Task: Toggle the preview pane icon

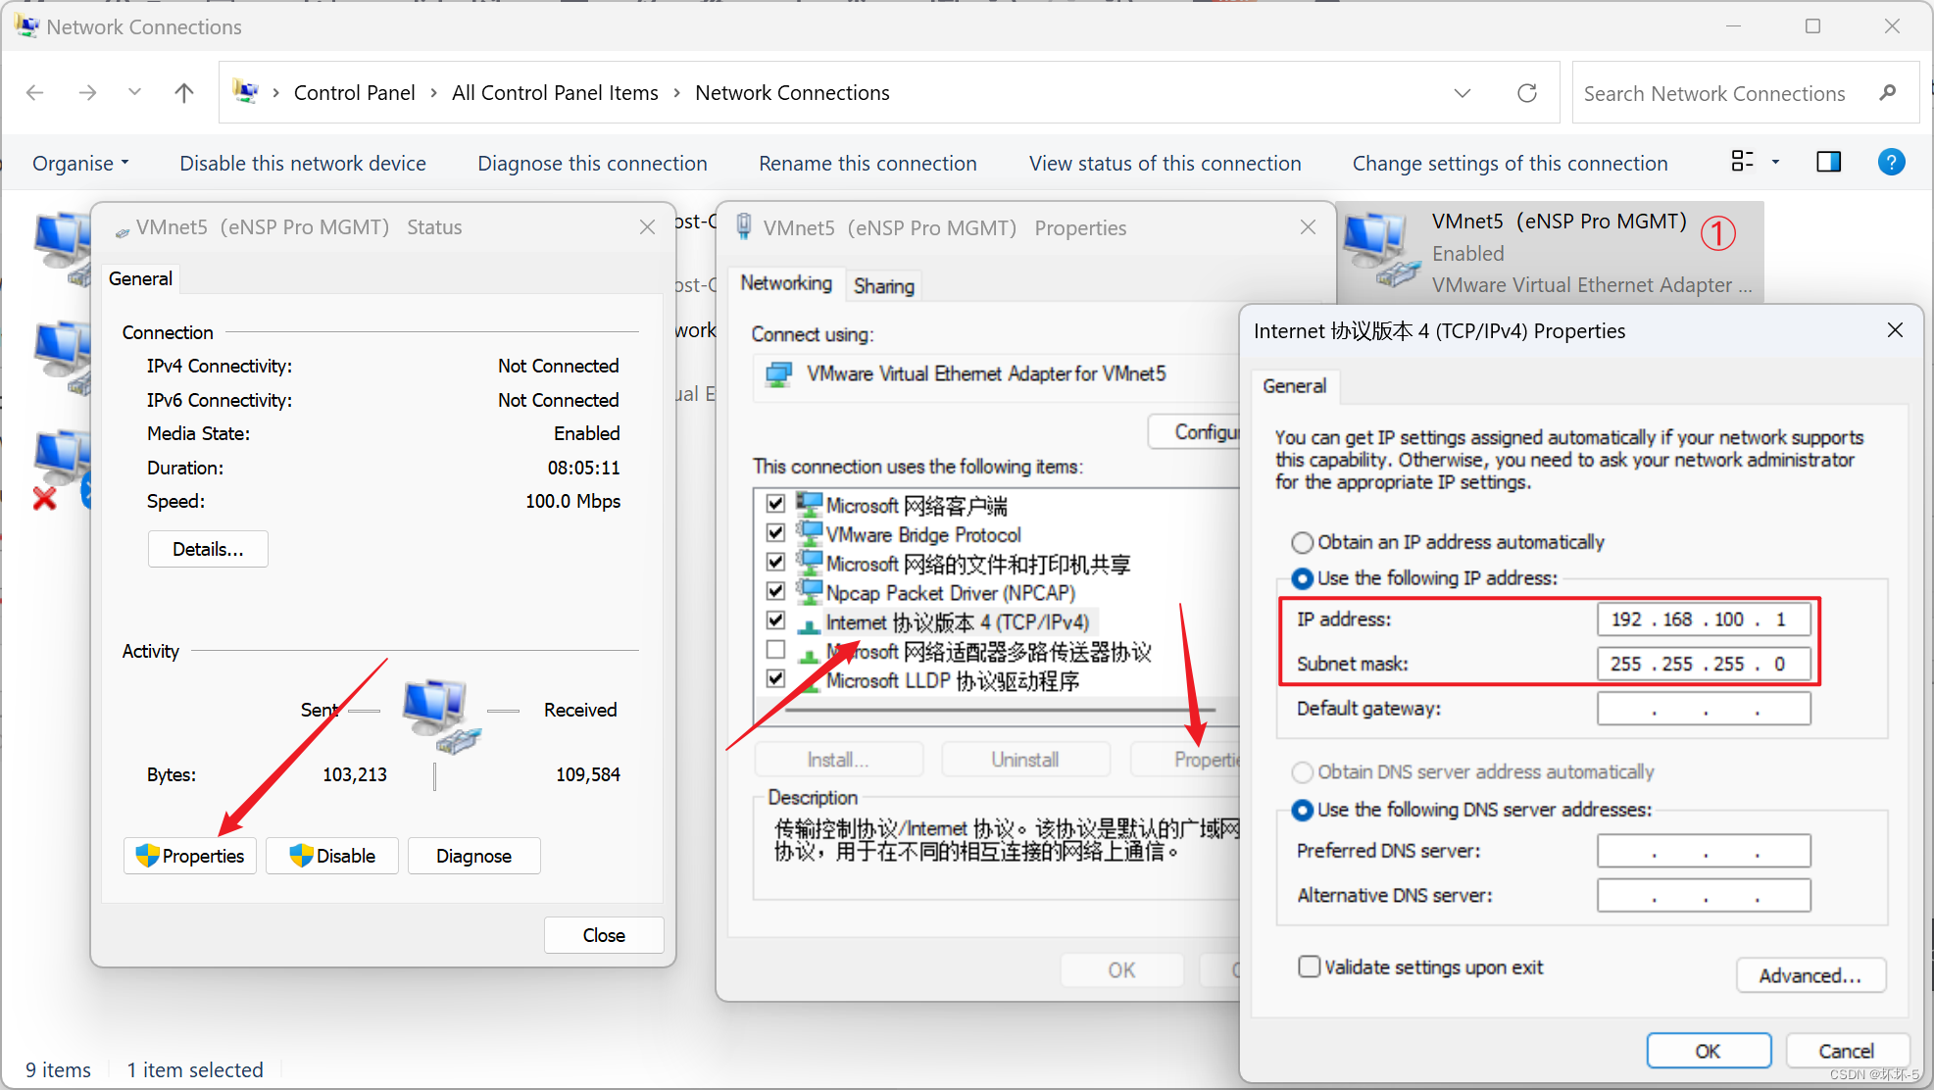Action: (x=1828, y=162)
